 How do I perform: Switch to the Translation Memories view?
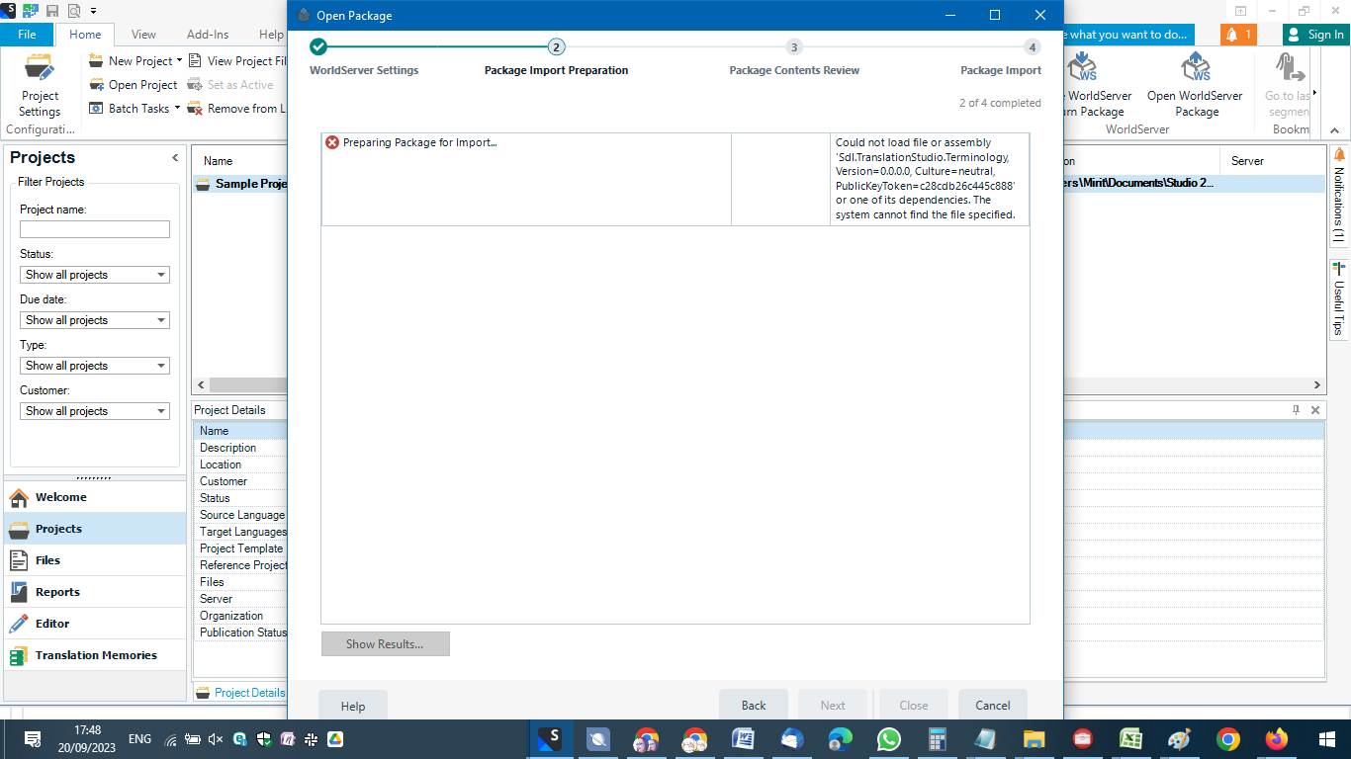(94, 654)
